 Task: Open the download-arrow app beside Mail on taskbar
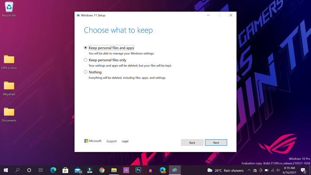(90, 170)
